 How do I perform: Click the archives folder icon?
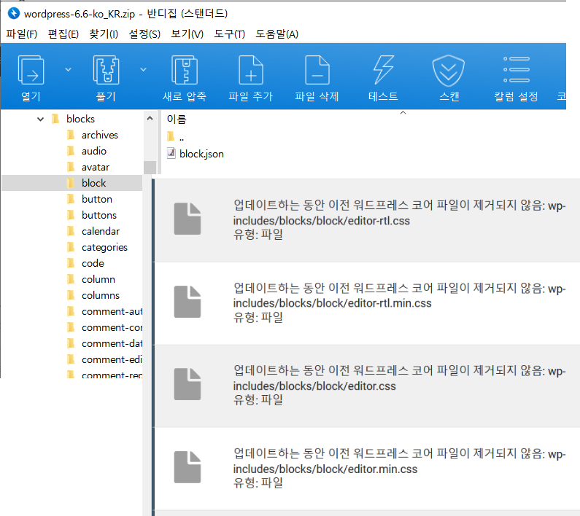[71, 136]
